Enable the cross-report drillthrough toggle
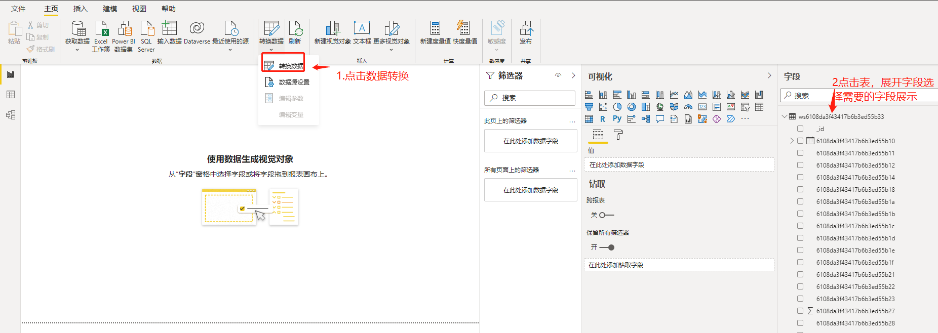938x333 pixels. click(606, 215)
